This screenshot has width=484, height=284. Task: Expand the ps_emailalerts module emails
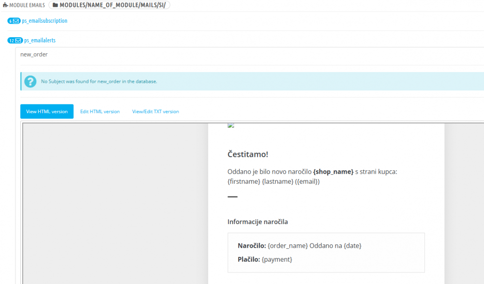point(40,41)
